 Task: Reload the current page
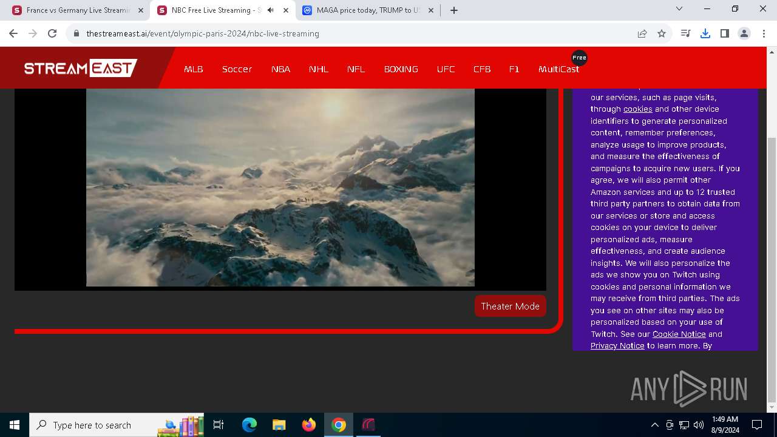[x=52, y=33]
